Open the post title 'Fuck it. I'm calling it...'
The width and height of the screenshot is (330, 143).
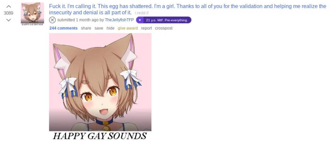coord(187,9)
